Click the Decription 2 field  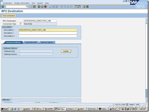click(x=48, y=33)
